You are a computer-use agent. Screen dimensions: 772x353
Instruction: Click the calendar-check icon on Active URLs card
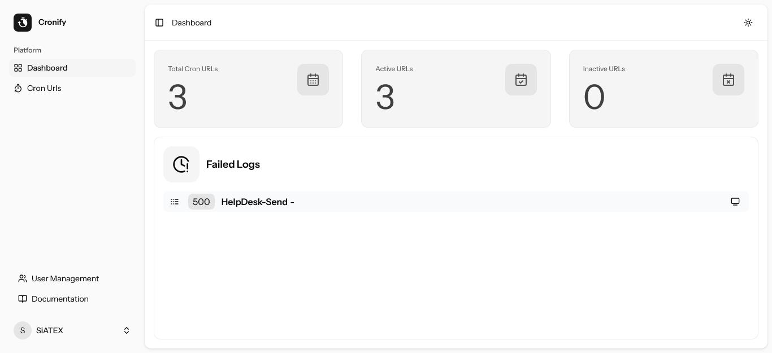pos(521,80)
